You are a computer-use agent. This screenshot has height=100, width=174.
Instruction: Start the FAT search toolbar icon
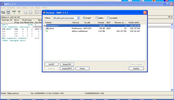[x=19, y=12]
